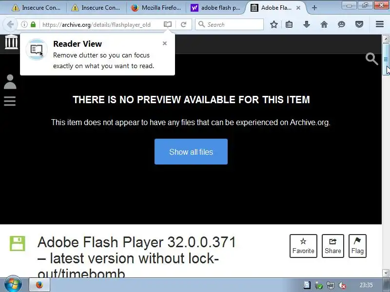Image resolution: width=390 pixels, height=292 pixels.
Task: Switch to the Mozilla Firefox tab
Action: pos(156,8)
